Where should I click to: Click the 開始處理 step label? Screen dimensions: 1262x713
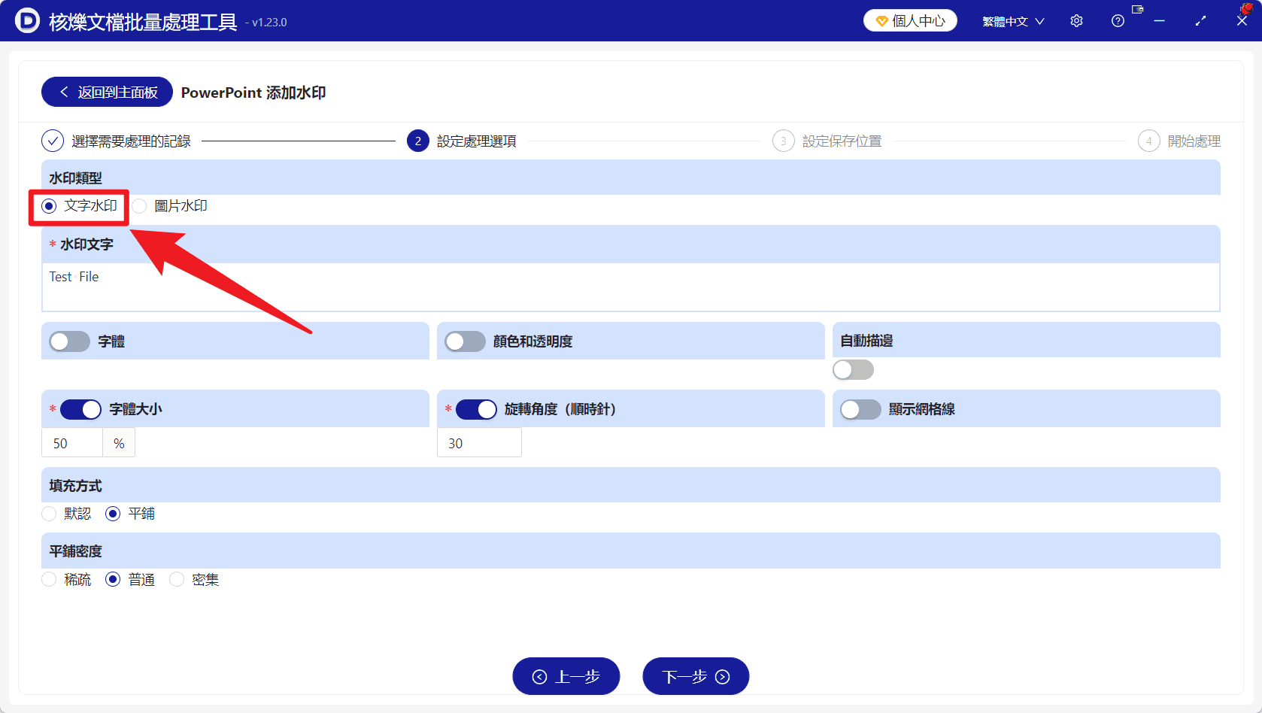point(1194,141)
